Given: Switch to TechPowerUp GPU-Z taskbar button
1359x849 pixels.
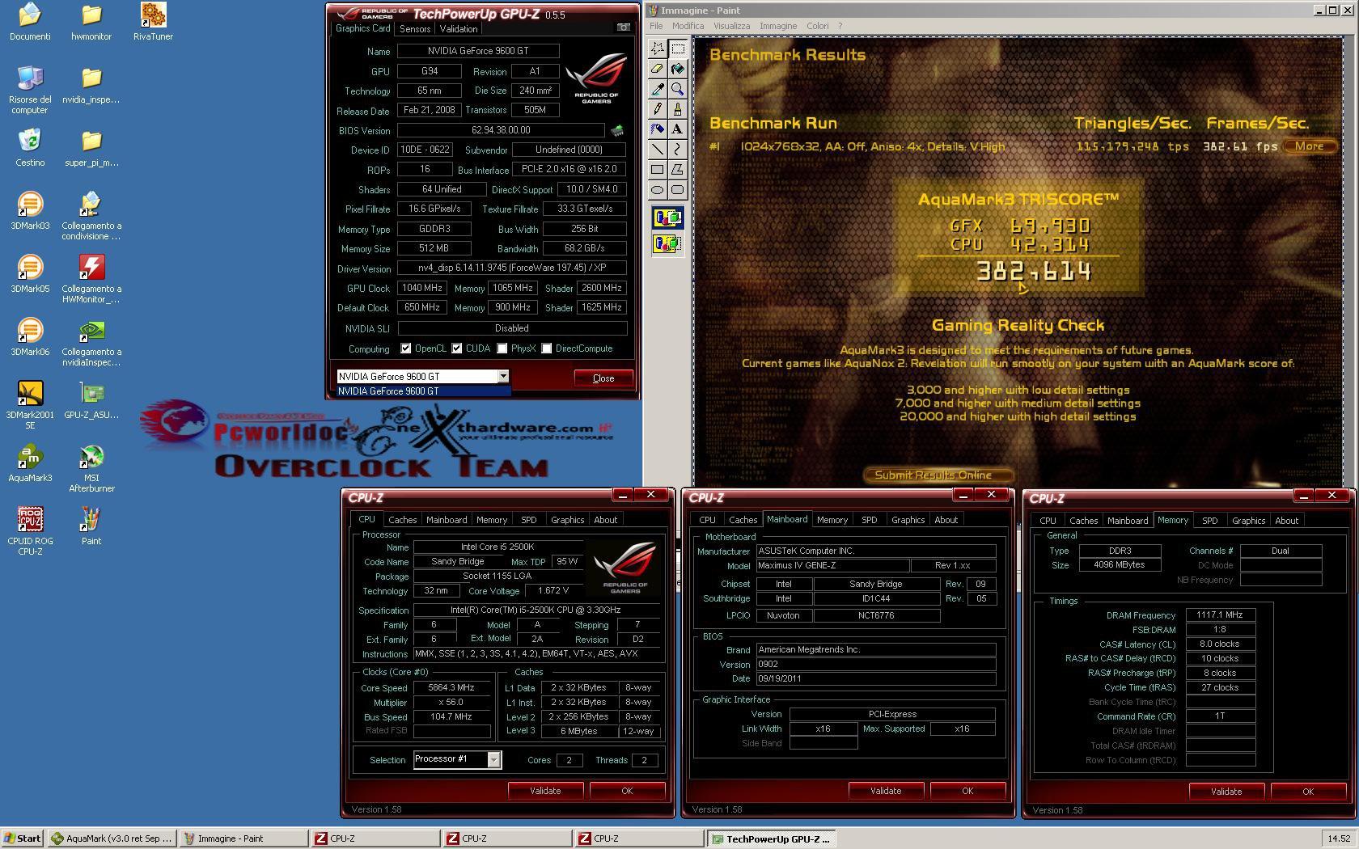Looking at the screenshot, I should point(772,838).
